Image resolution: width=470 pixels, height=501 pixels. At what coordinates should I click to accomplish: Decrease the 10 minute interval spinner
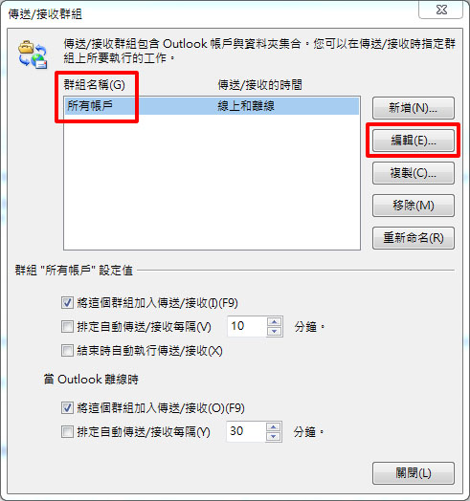tap(274, 332)
